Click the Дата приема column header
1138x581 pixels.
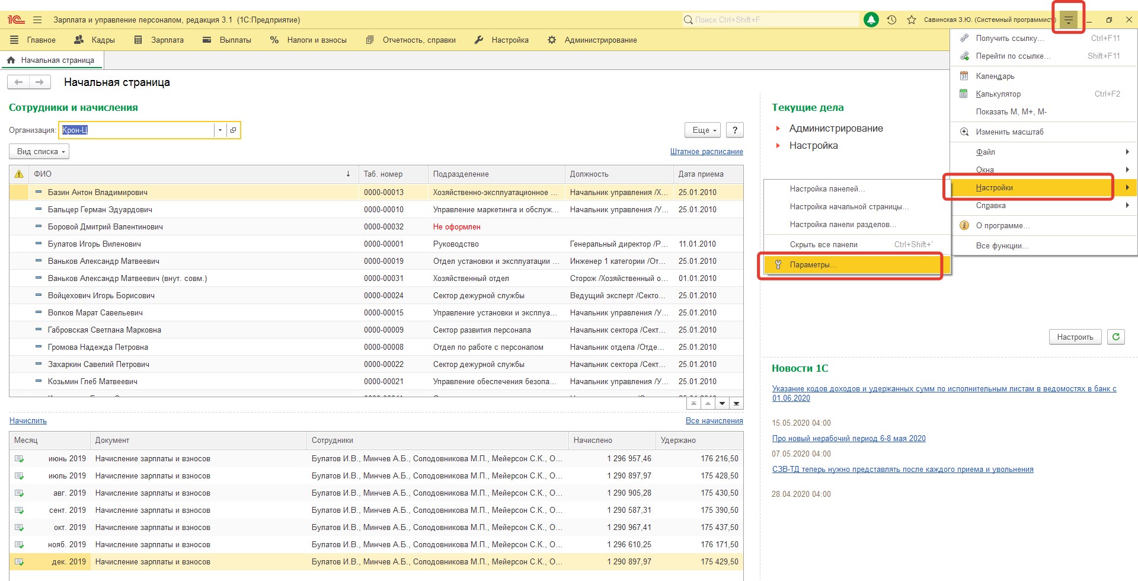pyautogui.click(x=708, y=174)
